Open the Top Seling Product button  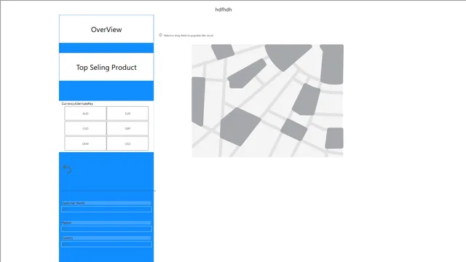tap(106, 67)
